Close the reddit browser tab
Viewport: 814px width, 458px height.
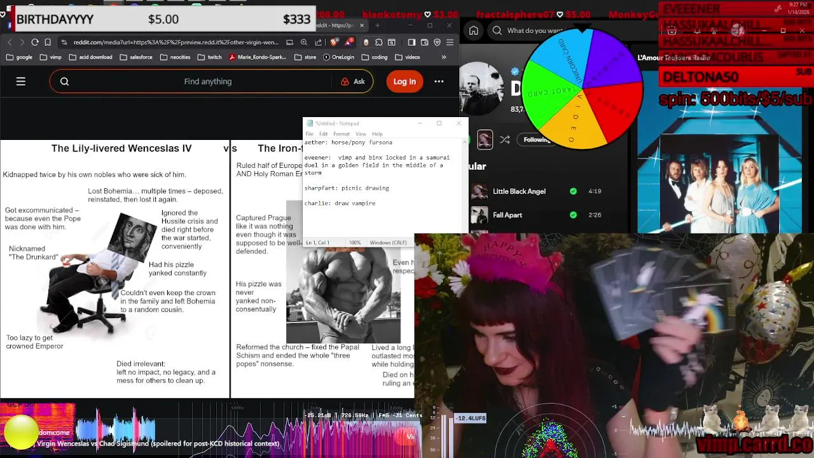point(362,25)
